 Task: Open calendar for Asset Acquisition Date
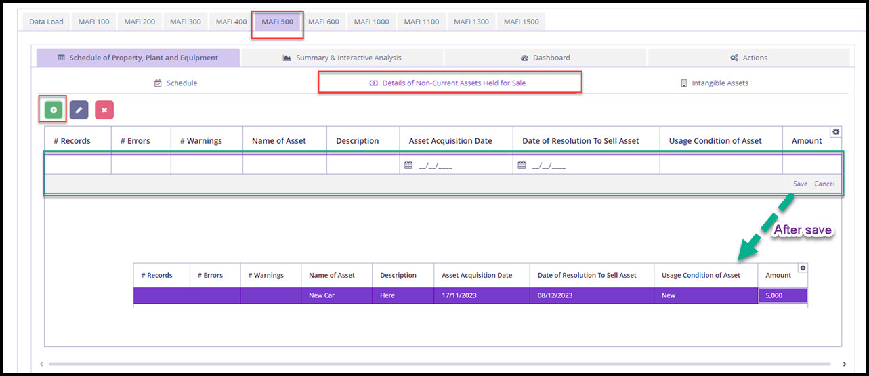[x=408, y=165]
